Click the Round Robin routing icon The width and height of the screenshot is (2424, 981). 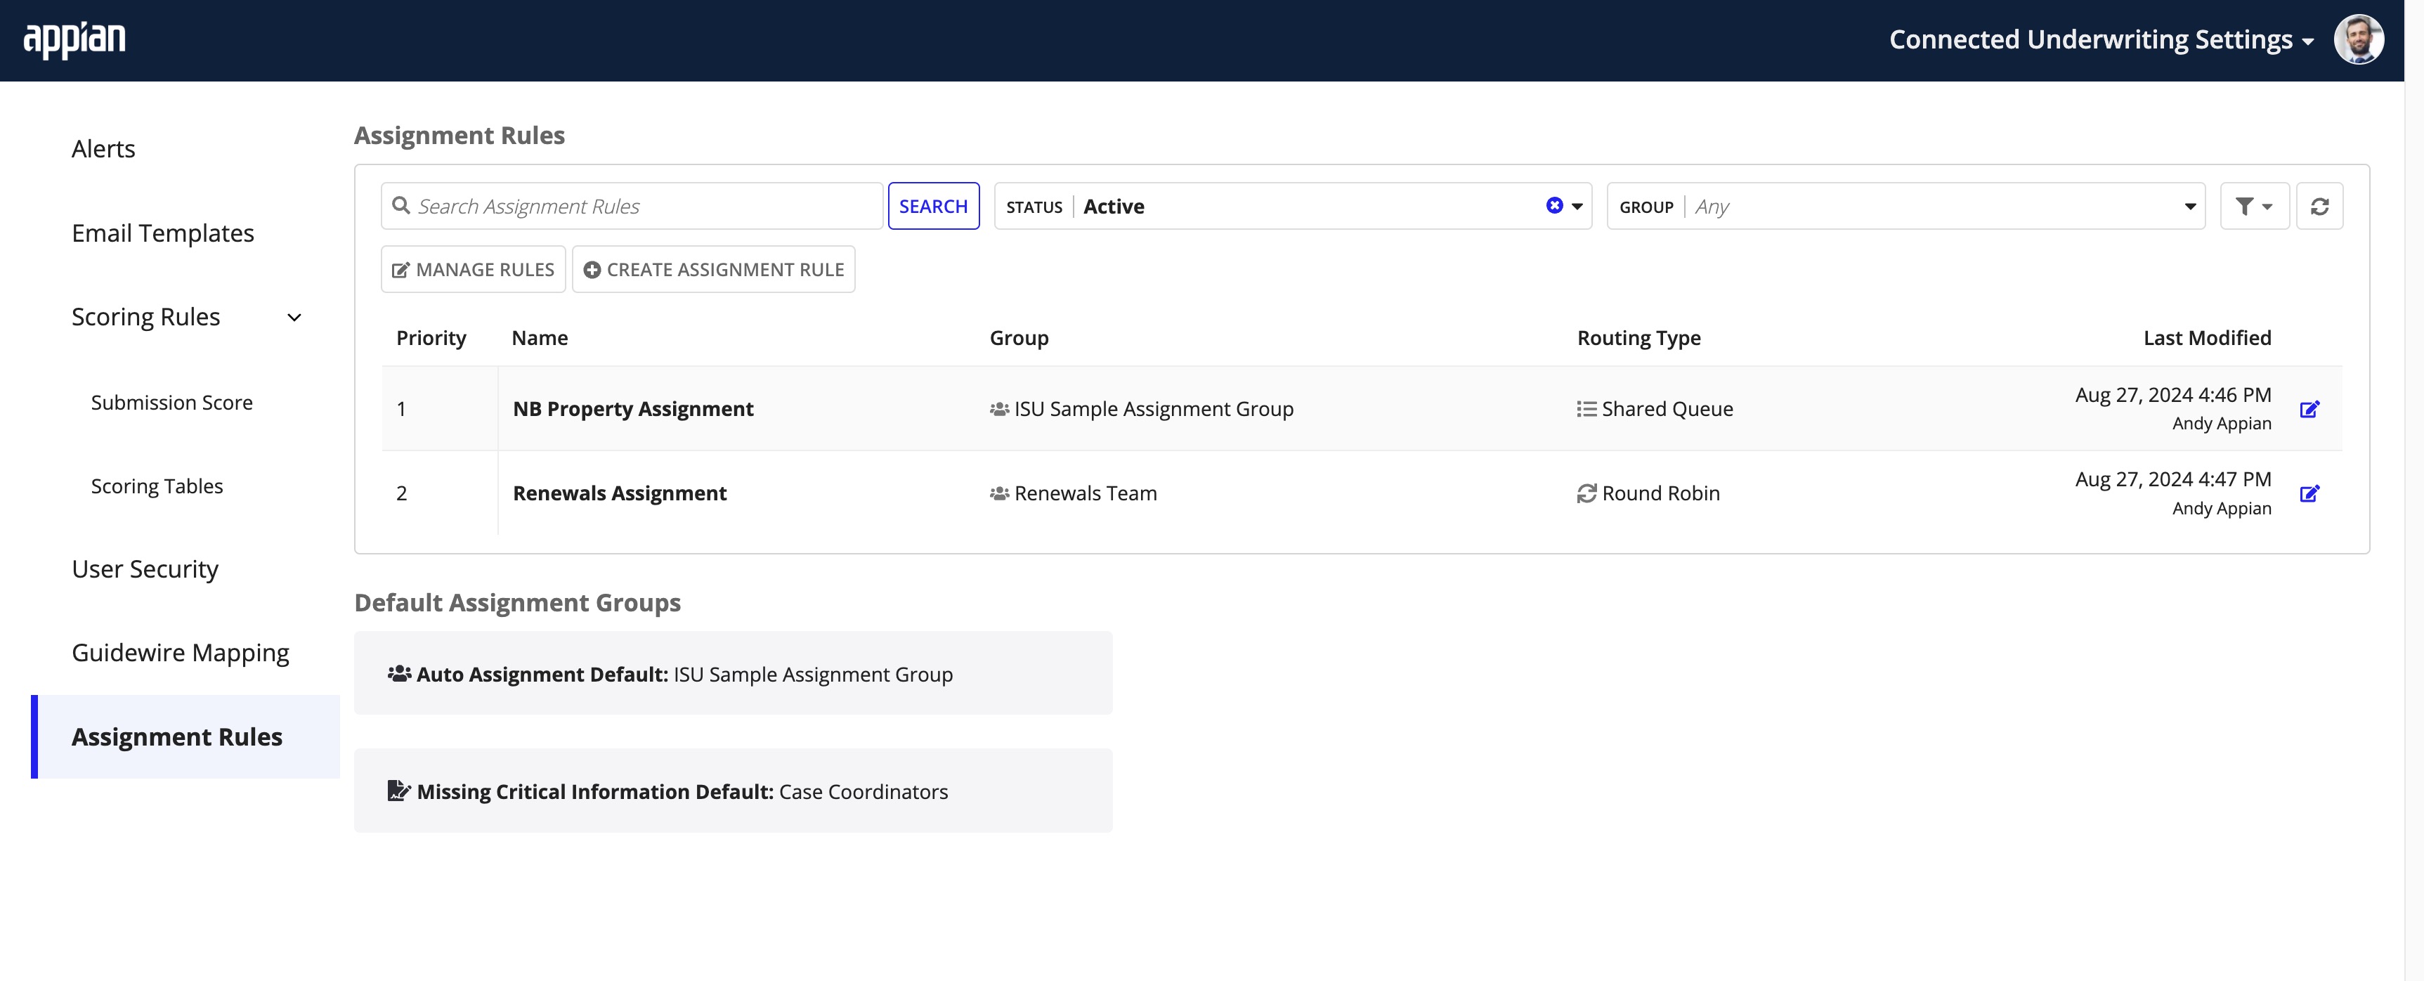[1586, 493]
